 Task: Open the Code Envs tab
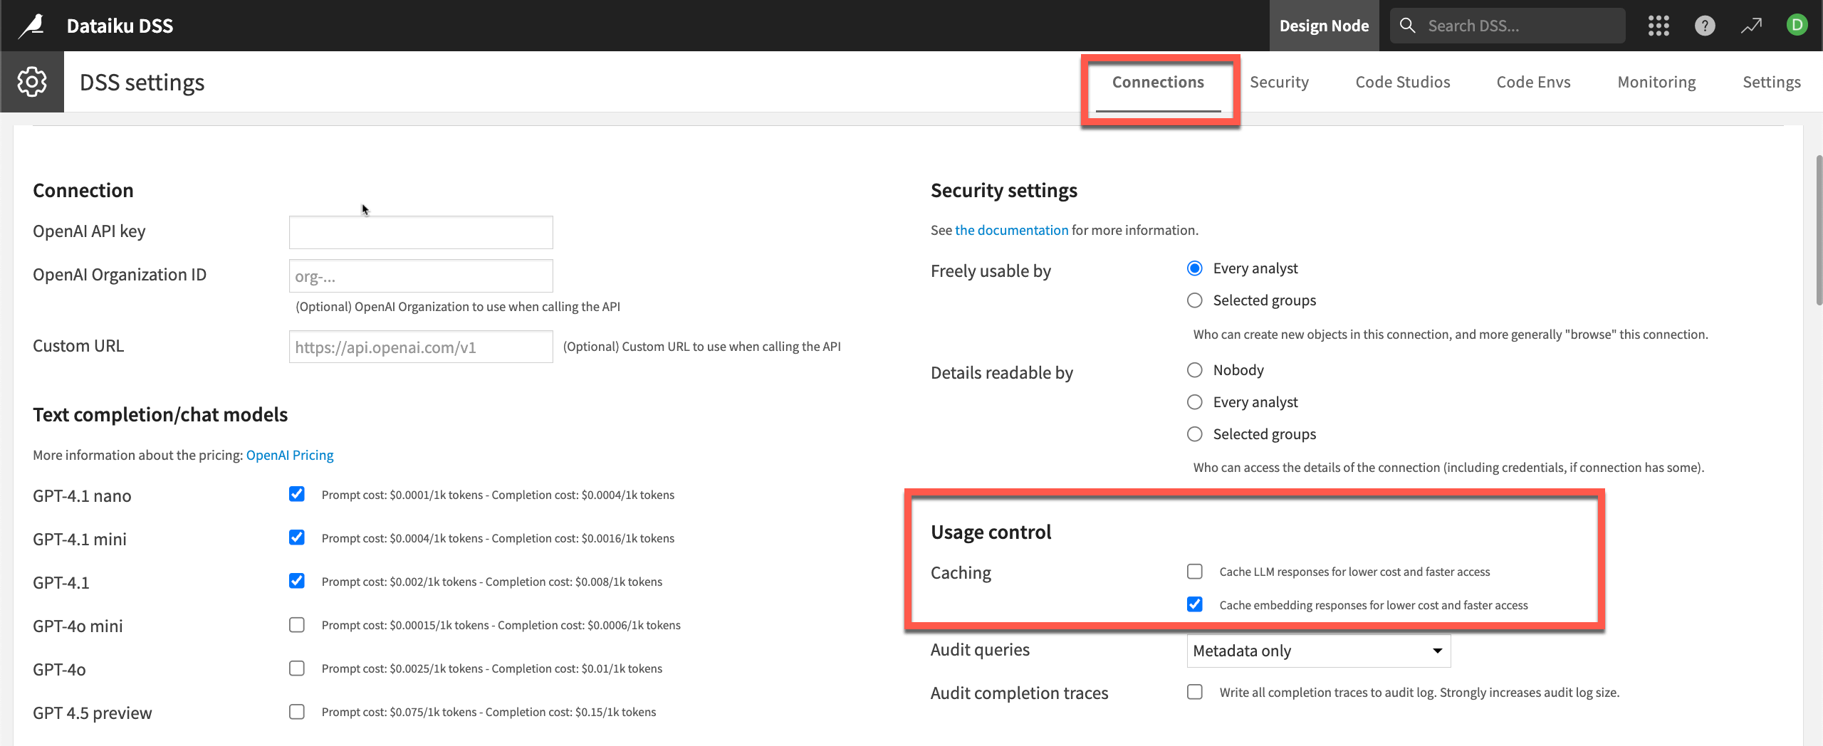[x=1532, y=82]
